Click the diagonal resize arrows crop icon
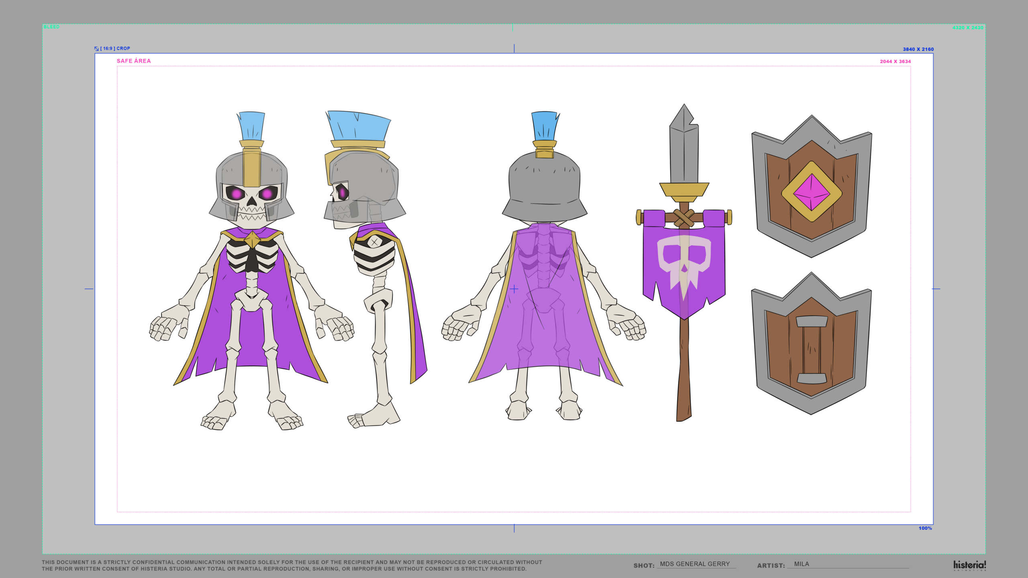 pyautogui.click(x=96, y=49)
